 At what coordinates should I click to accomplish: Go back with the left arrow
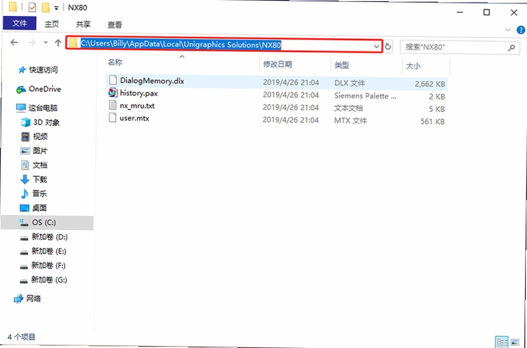point(14,43)
